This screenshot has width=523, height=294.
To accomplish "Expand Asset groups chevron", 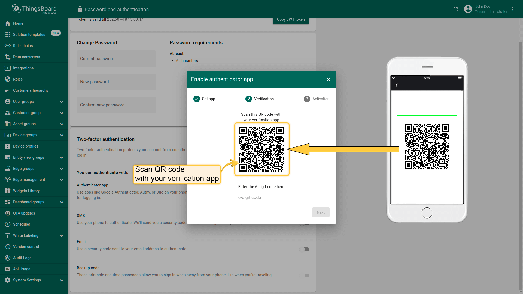I will [62, 124].
